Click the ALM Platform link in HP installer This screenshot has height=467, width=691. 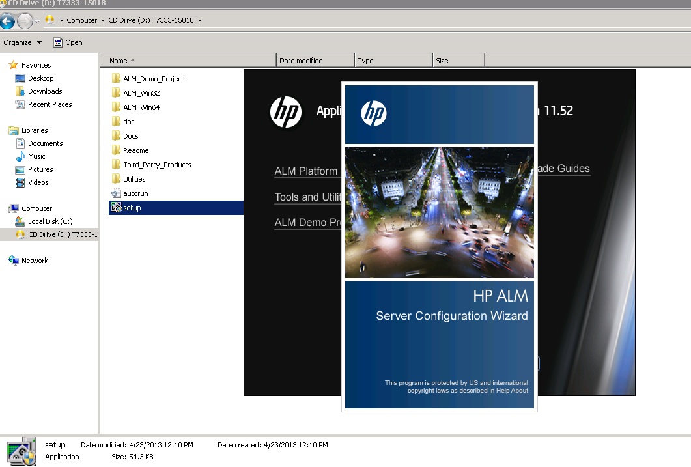tap(307, 171)
